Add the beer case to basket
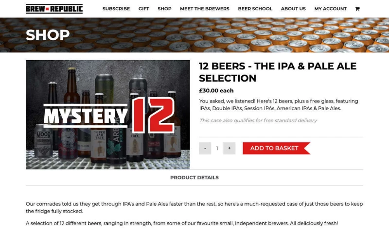 276,149
